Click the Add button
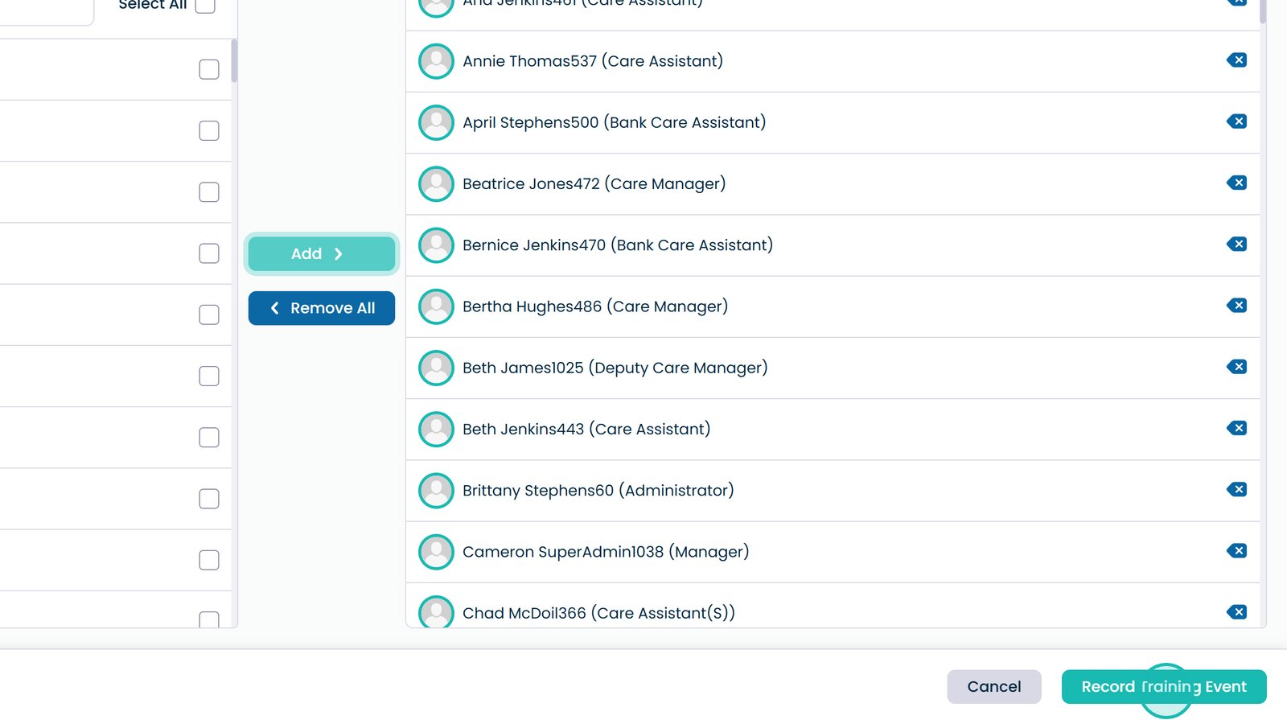 click(321, 253)
